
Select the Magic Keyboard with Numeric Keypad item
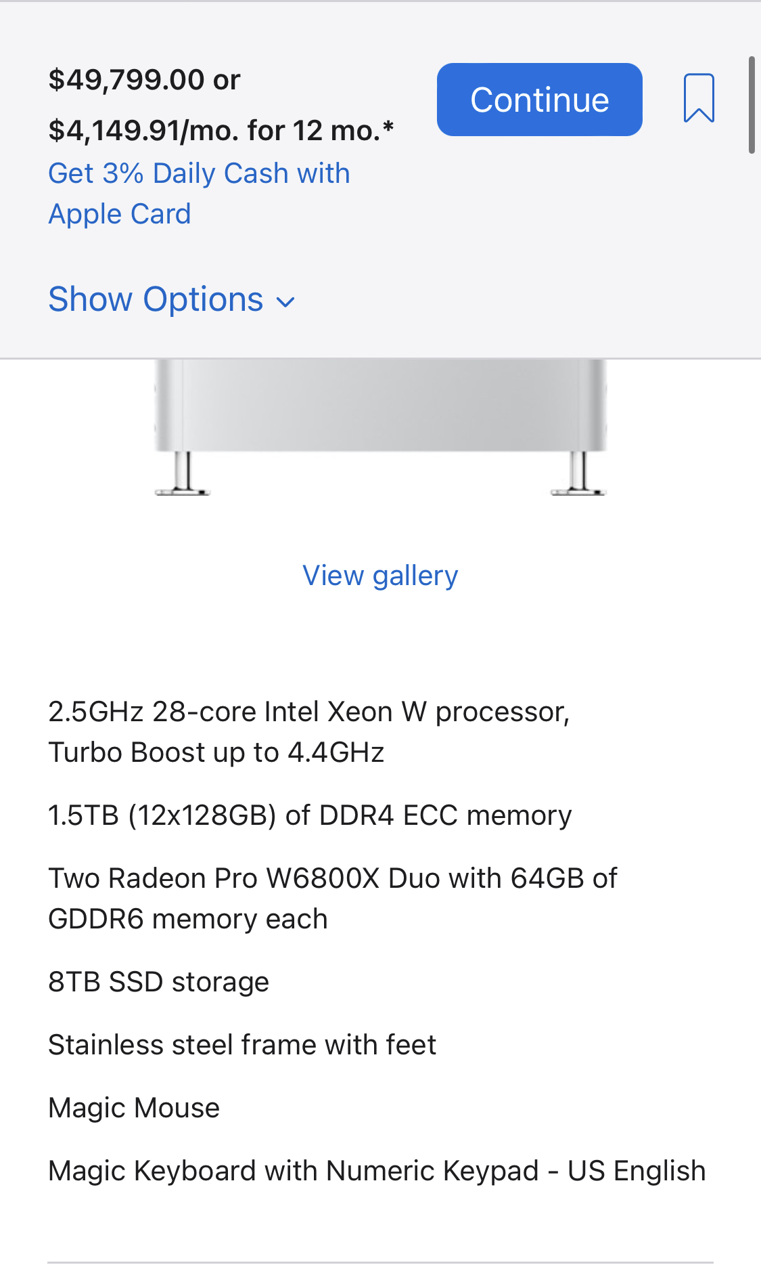[x=377, y=1171]
